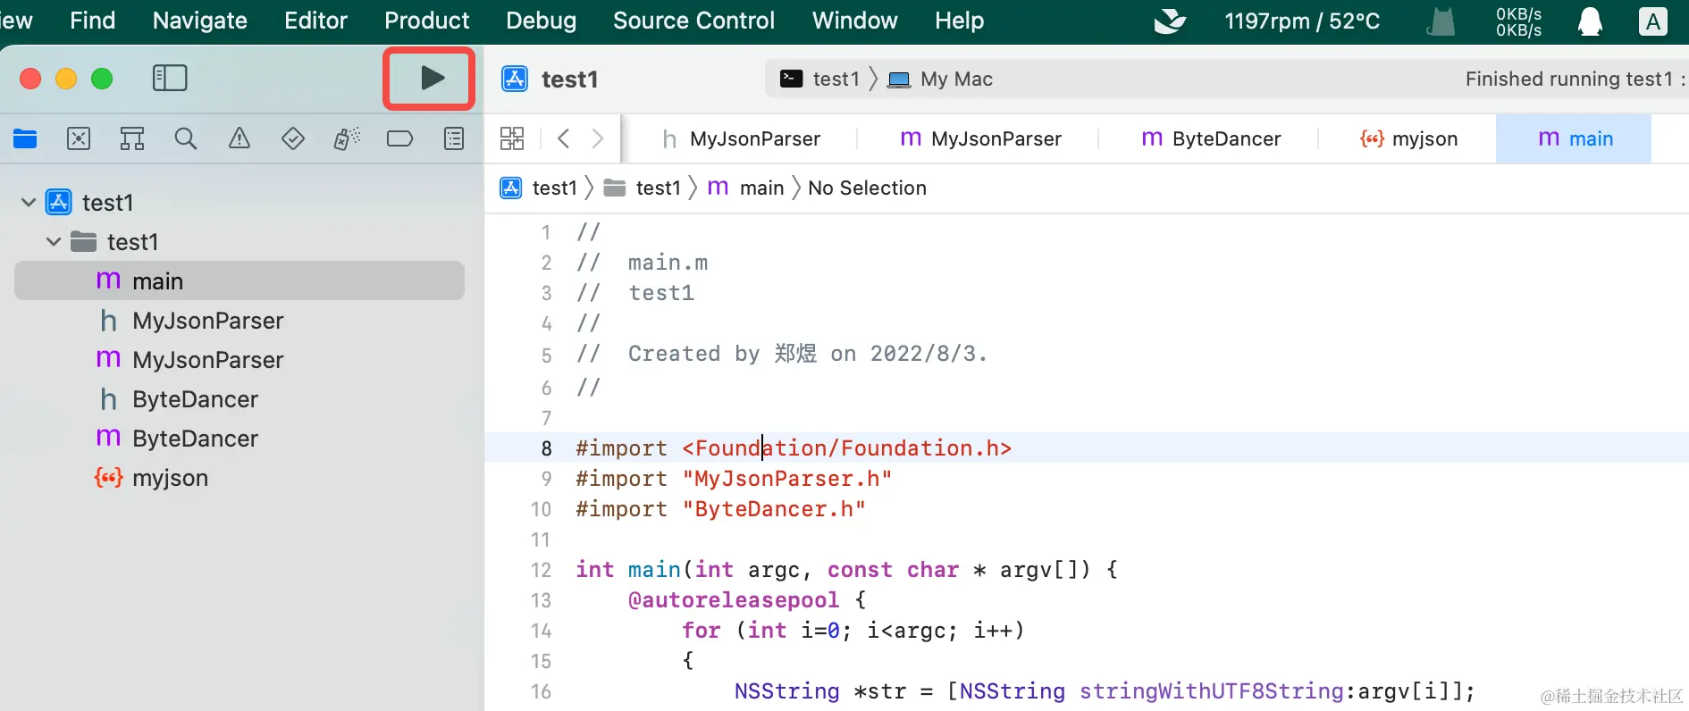This screenshot has width=1689, height=711.
Task: Open the Find menu
Action: (93, 21)
